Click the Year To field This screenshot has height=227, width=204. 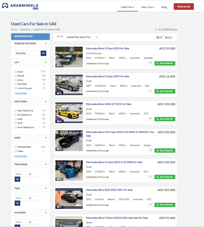click(34, 198)
